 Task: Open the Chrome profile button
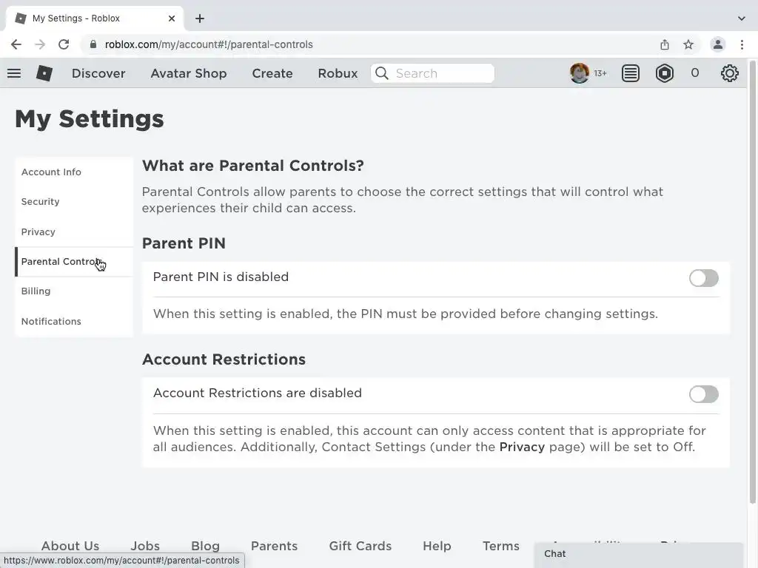[717, 44]
